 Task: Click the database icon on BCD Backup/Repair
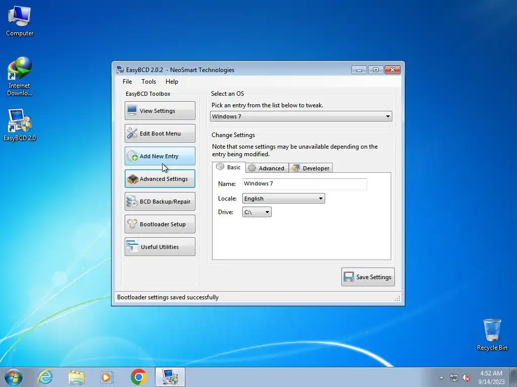132,202
